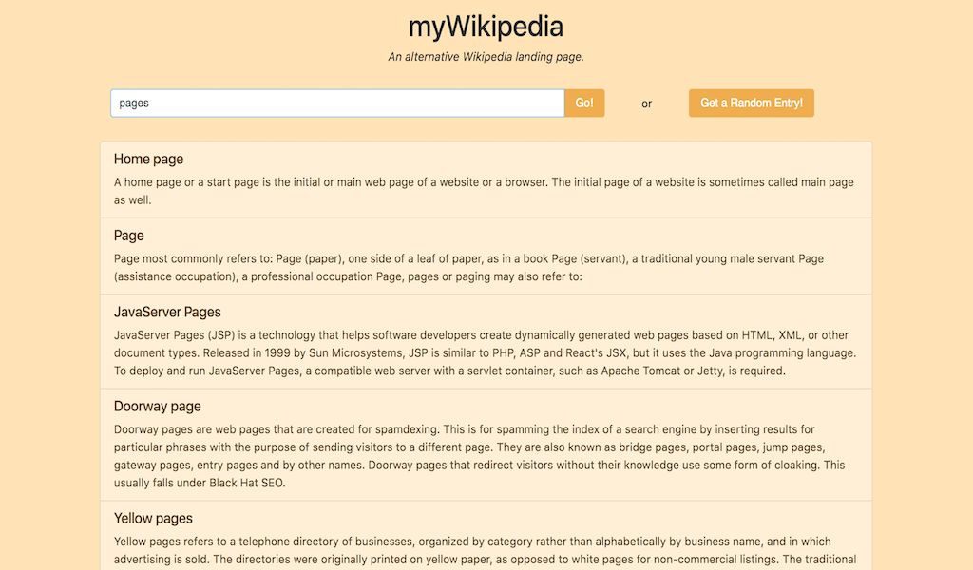Open the "Home page" result title

click(148, 160)
